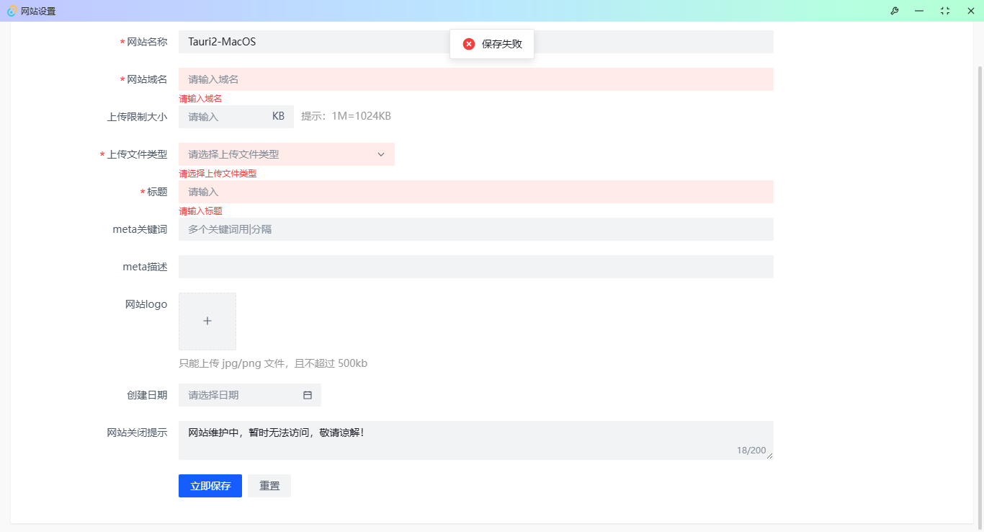984x532 pixels.
Task: Click the red 请选择上传文件类型 error message
Action: click(218, 174)
